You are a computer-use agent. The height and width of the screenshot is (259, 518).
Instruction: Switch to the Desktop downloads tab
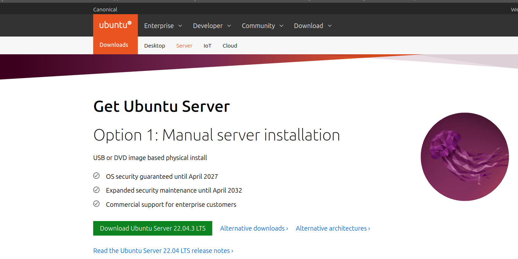[x=154, y=46]
